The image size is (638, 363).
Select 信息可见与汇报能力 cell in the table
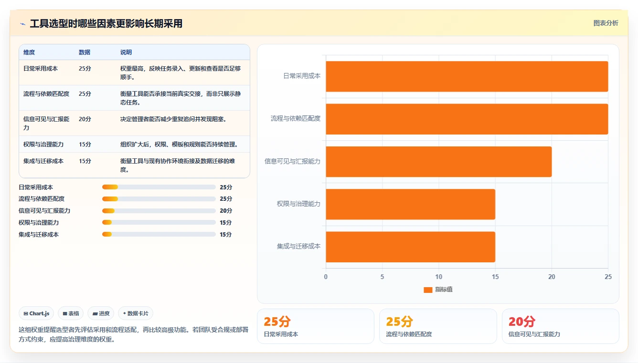pyautogui.click(x=46, y=123)
